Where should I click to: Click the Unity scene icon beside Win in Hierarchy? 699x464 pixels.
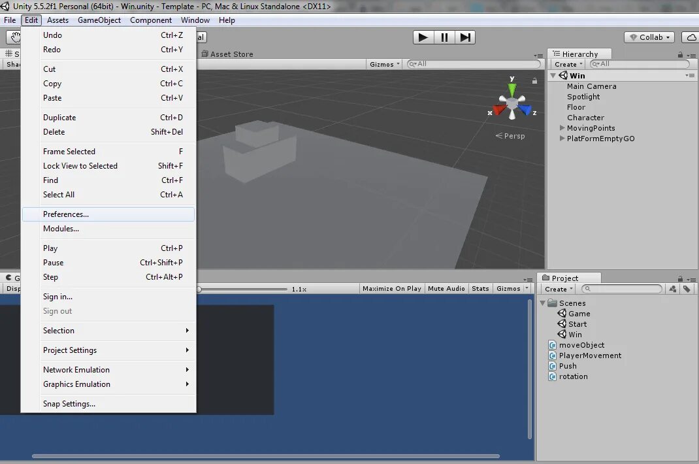tap(563, 75)
